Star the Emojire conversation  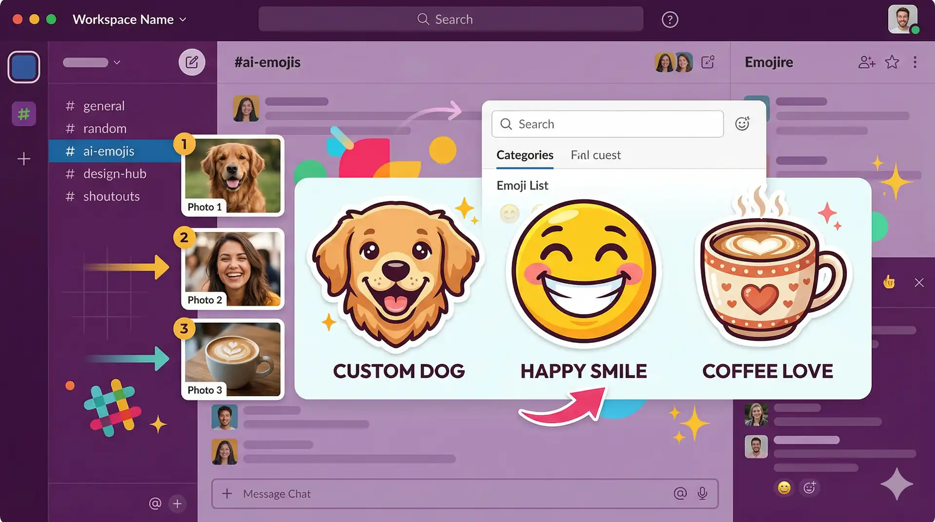[892, 62]
